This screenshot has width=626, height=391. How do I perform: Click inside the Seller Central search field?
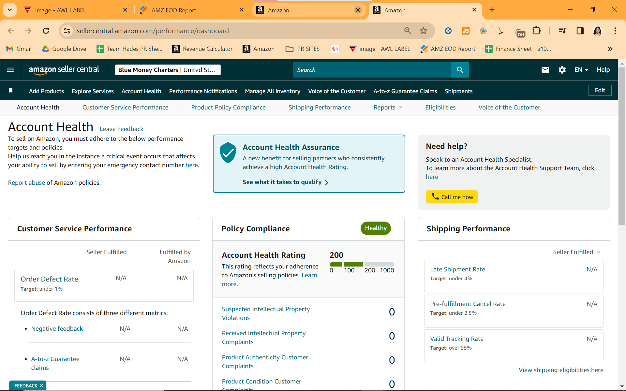(x=372, y=70)
